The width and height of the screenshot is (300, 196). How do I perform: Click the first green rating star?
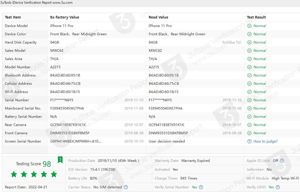tap(14, 174)
